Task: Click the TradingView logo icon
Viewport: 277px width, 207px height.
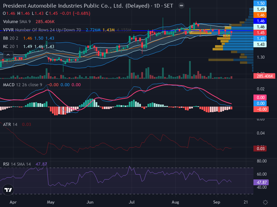Action: click(x=8, y=190)
